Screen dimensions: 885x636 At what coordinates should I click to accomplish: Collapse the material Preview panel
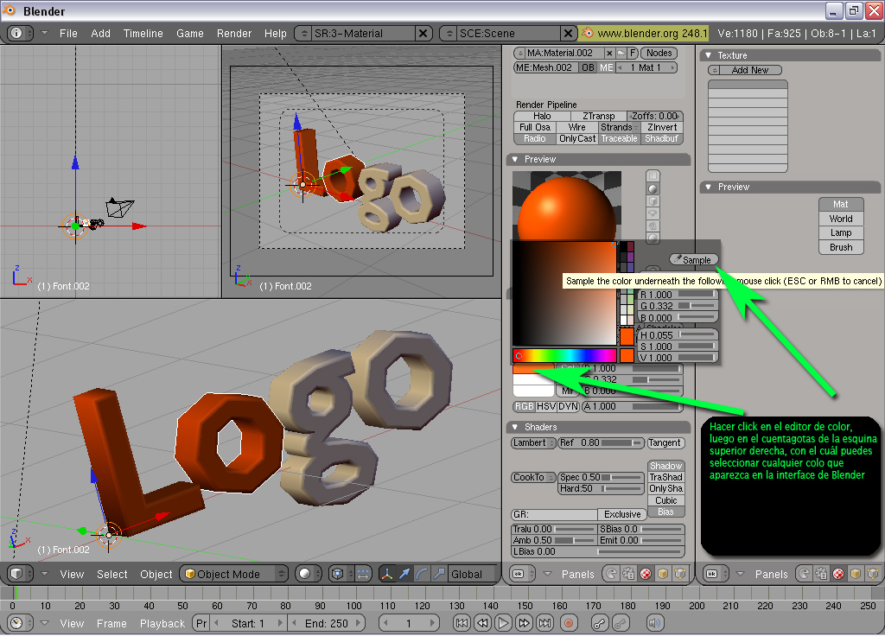(x=515, y=159)
